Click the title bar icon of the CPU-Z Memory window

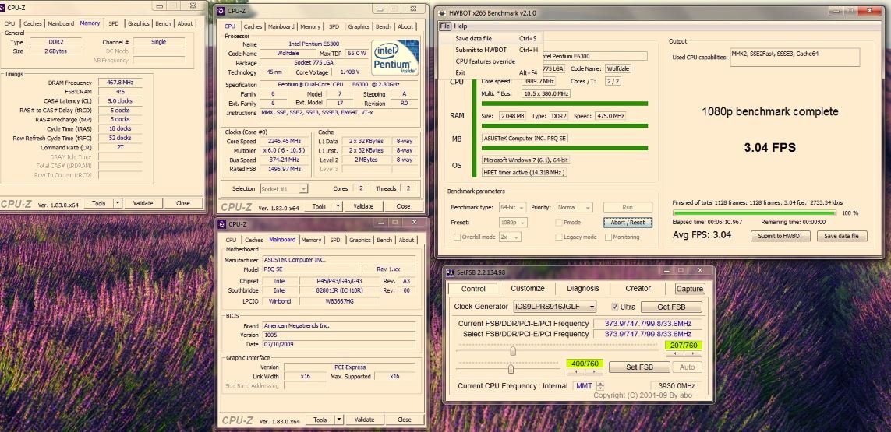(x=2, y=7)
